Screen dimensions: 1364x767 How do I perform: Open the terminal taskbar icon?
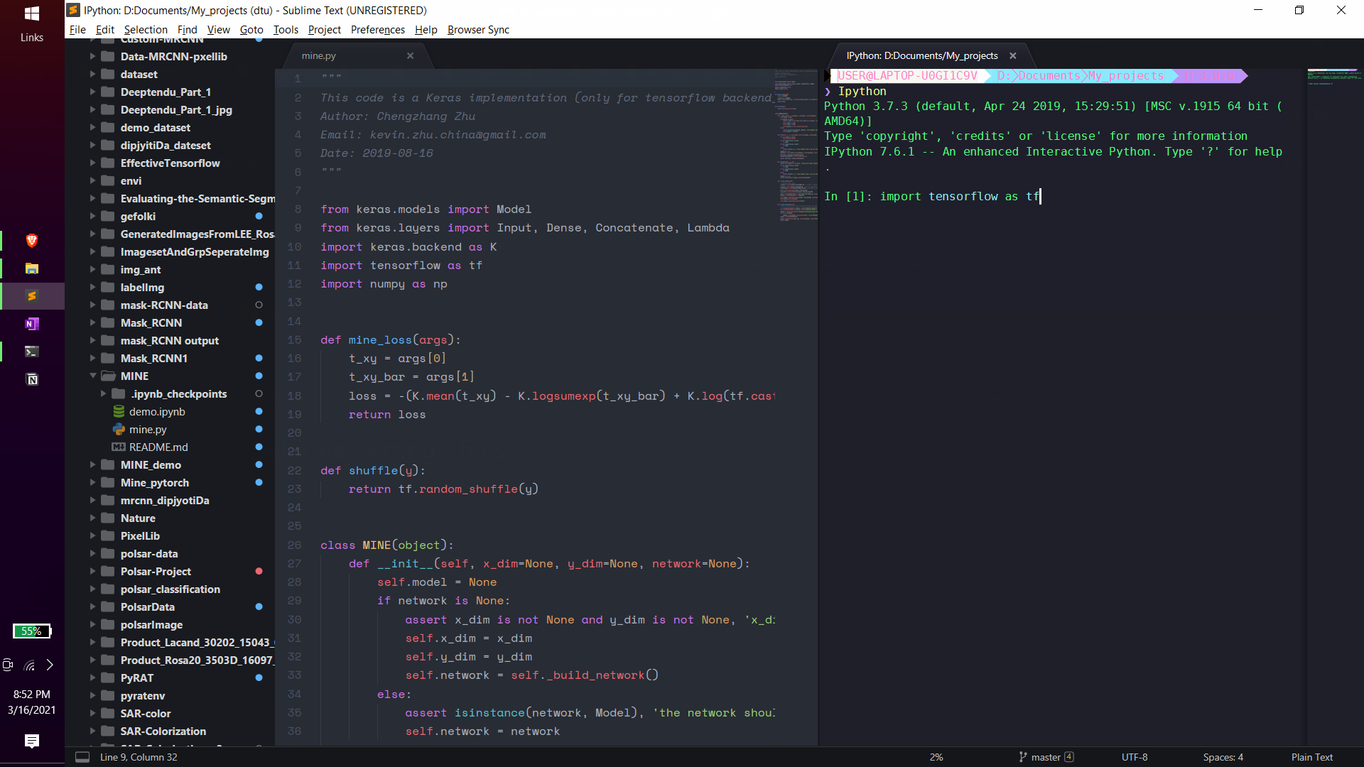tap(31, 352)
